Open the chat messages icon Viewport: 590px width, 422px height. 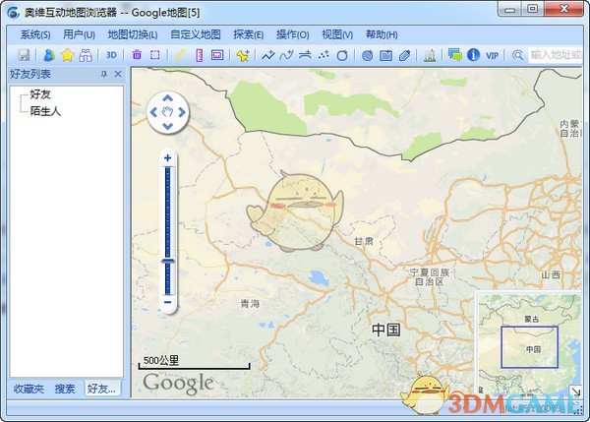point(455,55)
